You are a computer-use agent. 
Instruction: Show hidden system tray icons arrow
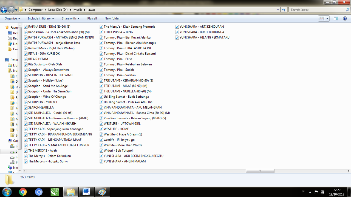point(310,192)
